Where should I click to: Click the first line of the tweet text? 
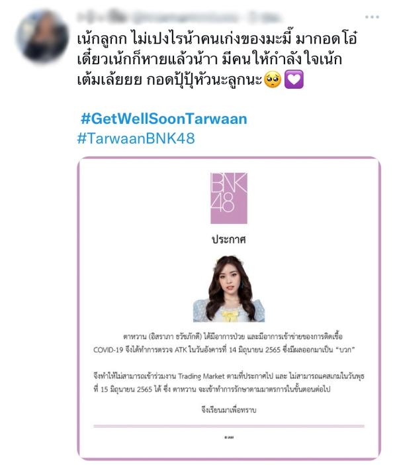(218, 39)
